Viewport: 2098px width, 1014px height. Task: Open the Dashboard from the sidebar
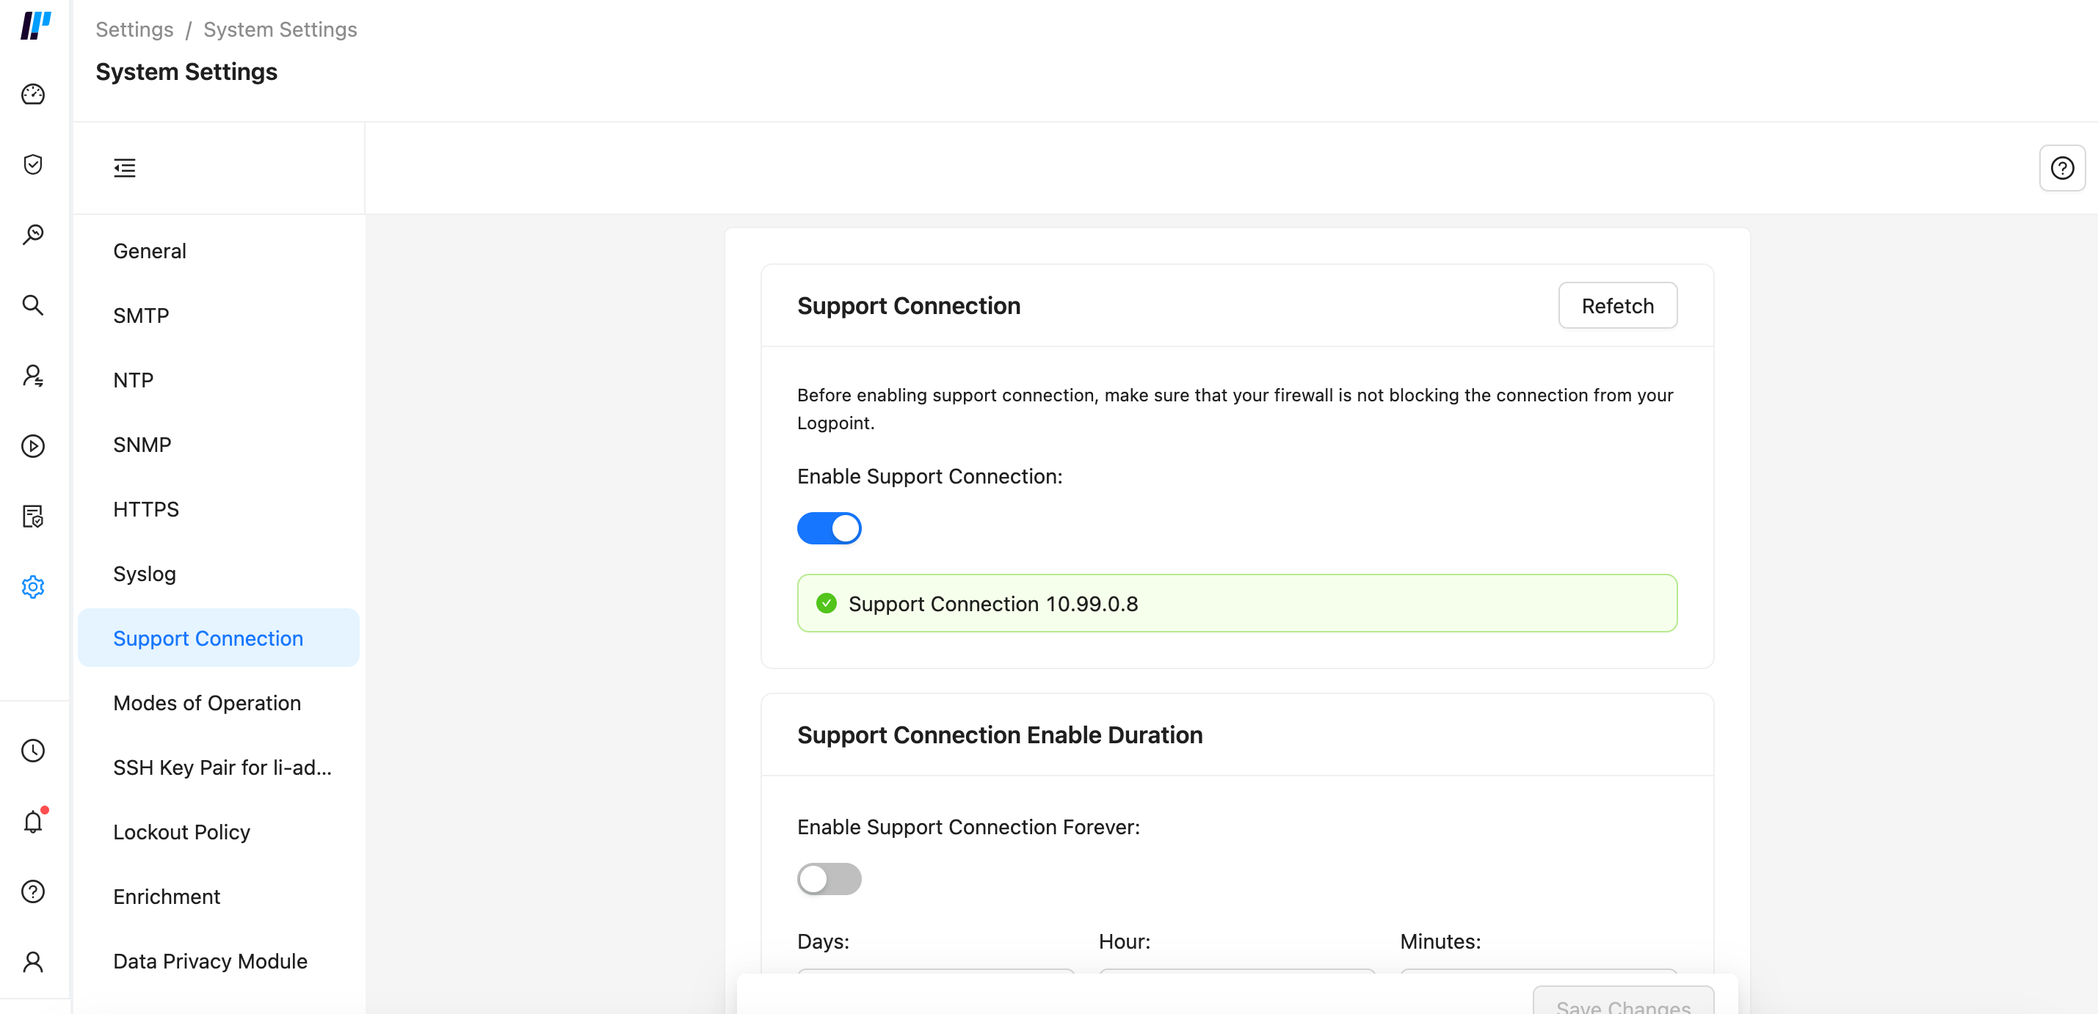coord(32,95)
